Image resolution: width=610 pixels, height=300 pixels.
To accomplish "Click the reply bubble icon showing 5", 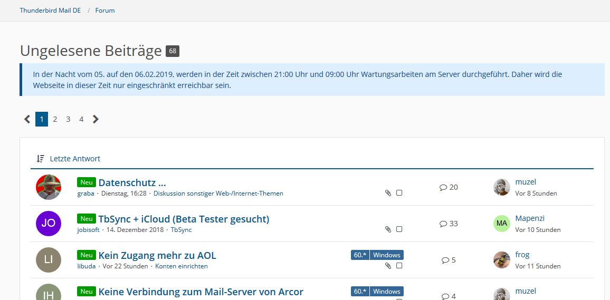I will point(445,260).
